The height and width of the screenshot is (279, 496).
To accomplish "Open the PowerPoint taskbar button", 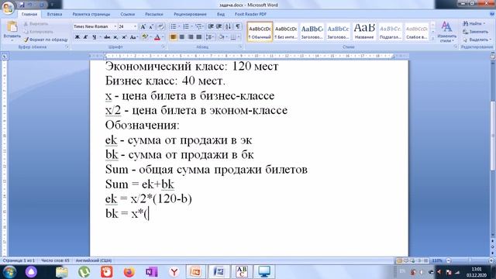I will pyautogui.click(x=195, y=272).
